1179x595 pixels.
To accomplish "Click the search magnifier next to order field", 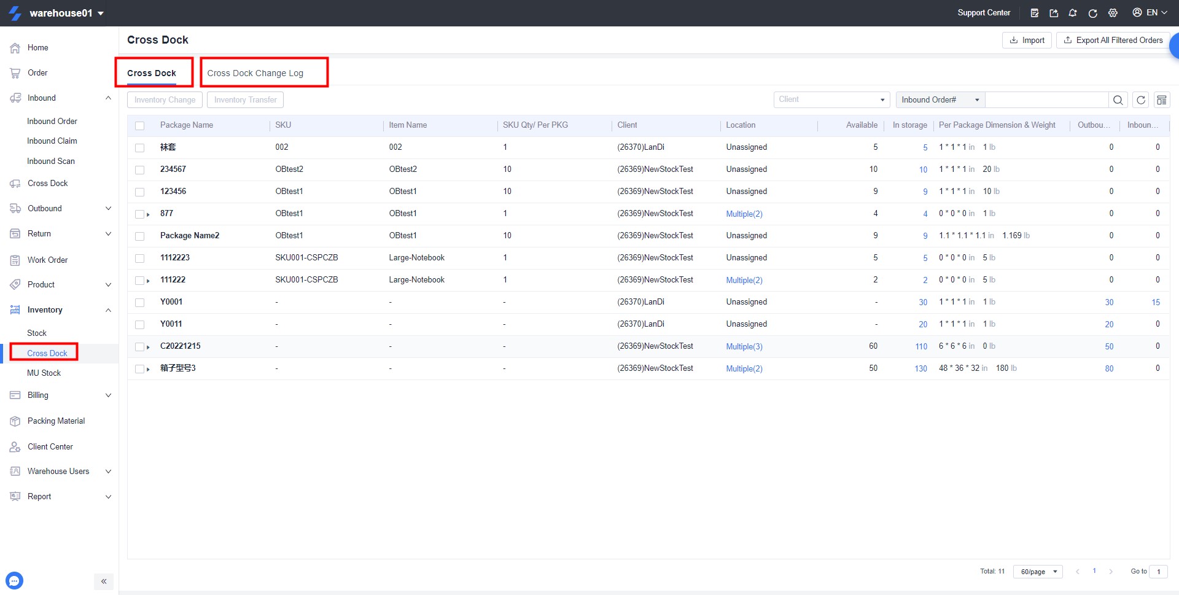I will coord(1118,99).
